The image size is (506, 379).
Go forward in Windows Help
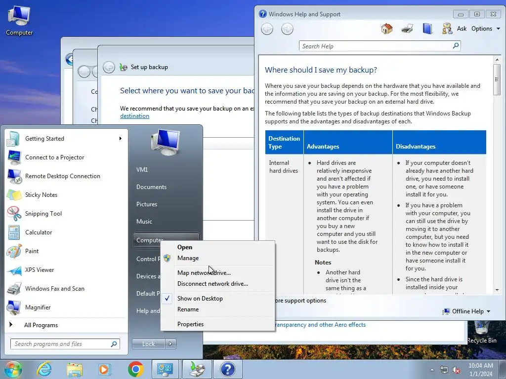tap(287, 29)
